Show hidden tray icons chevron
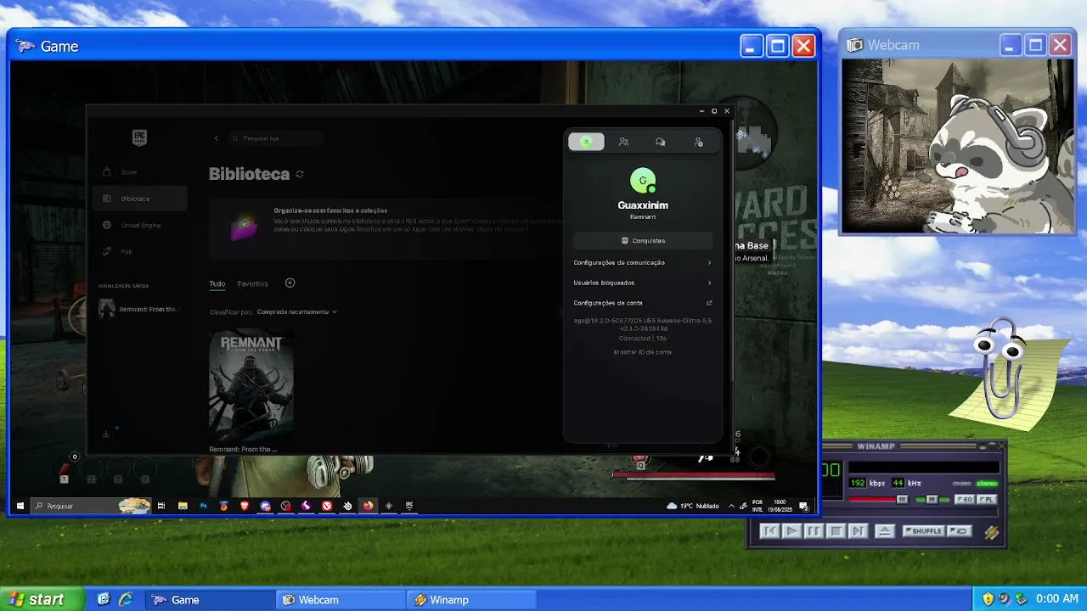The height and width of the screenshot is (611, 1087). [731, 506]
